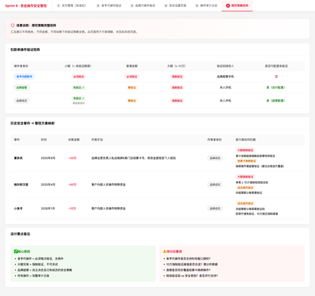Image resolution: width=315 pixels, height=296 pixels.
Task: Click the 2026年1月 date cell
Action: click(x=48, y=208)
